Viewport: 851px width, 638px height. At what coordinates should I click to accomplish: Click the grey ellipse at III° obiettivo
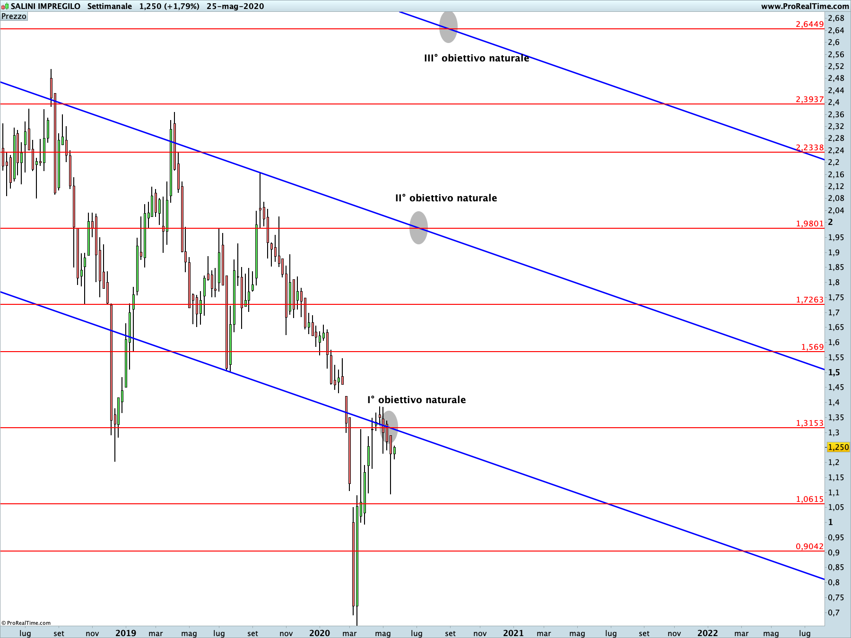click(x=448, y=27)
